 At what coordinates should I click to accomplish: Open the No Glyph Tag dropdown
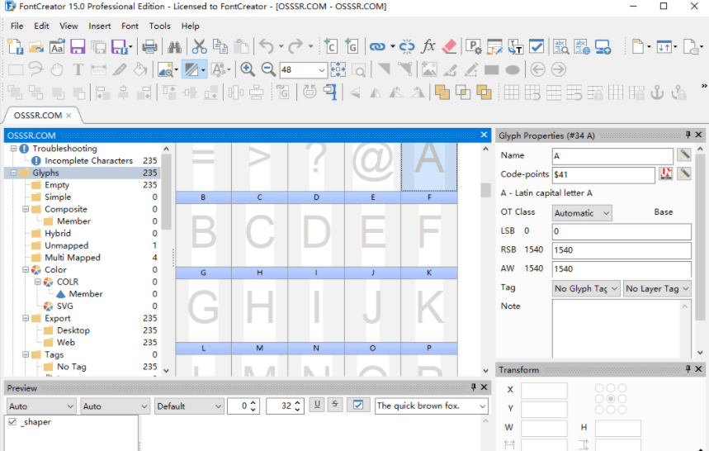pyautogui.click(x=584, y=288)
